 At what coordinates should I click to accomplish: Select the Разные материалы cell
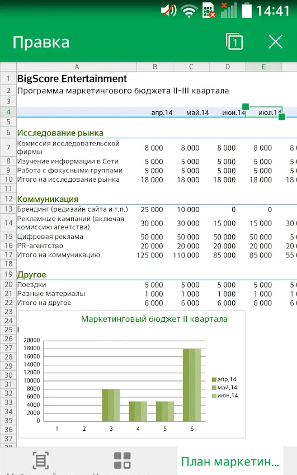(51, 294)
